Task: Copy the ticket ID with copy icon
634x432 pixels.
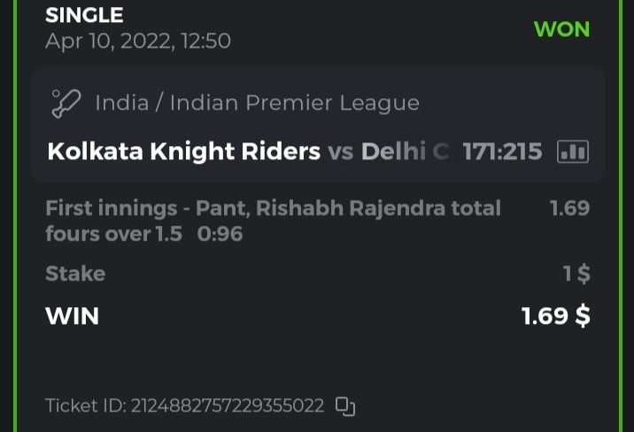Action: click(x=345, y=406)
